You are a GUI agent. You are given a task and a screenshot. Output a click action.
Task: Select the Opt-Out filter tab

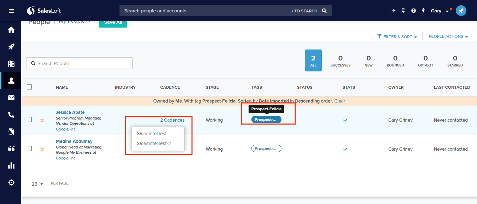tap(425, 60)
